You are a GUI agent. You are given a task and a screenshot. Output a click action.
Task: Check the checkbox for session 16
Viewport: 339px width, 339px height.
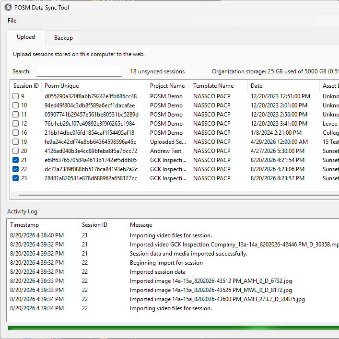pyautogui.click(x=15, y=132)
